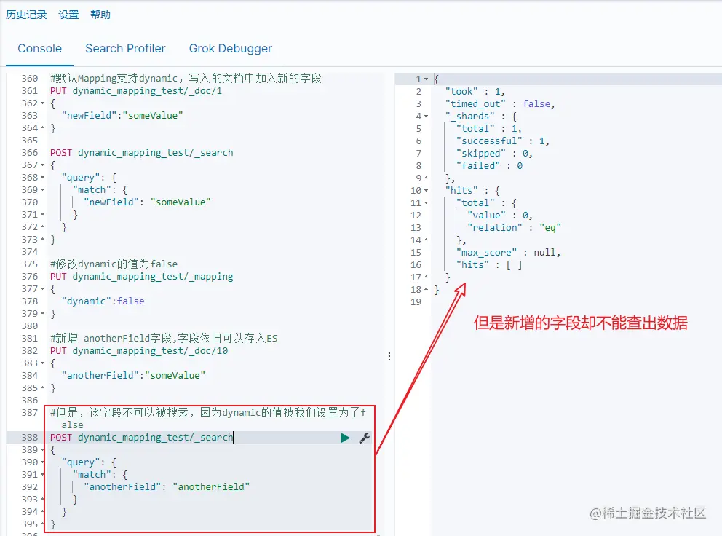Collapse the match block at line 391
Image resolution: width=722 pixels, height=536 pixels.
tap(42, 475)
